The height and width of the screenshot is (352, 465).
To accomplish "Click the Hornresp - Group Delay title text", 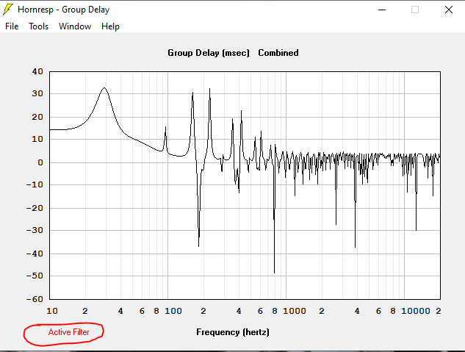I will pos(63,10).
